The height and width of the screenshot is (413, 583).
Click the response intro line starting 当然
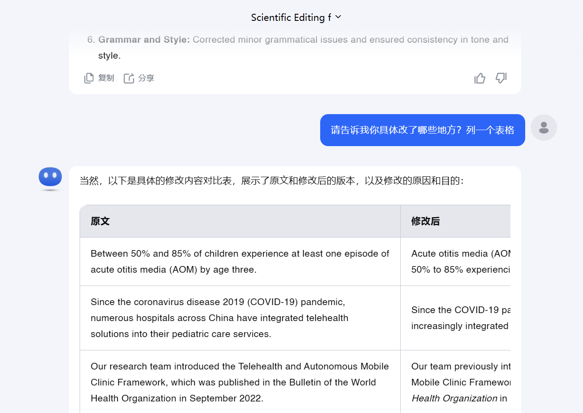[x=271, y=181]
